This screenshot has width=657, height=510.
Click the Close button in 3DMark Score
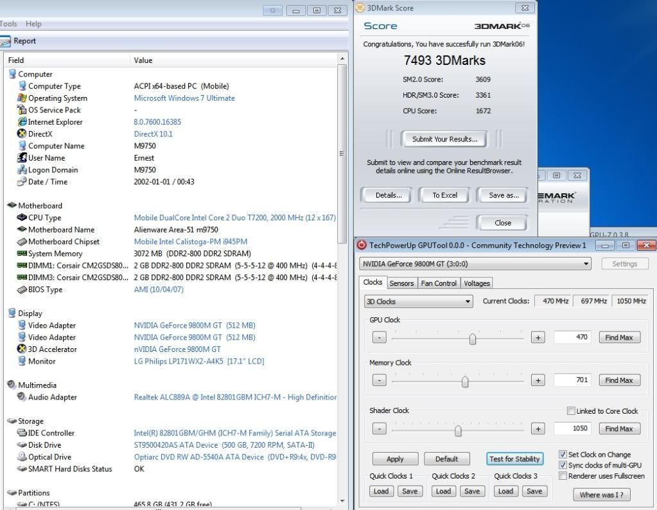coord(502,223)
